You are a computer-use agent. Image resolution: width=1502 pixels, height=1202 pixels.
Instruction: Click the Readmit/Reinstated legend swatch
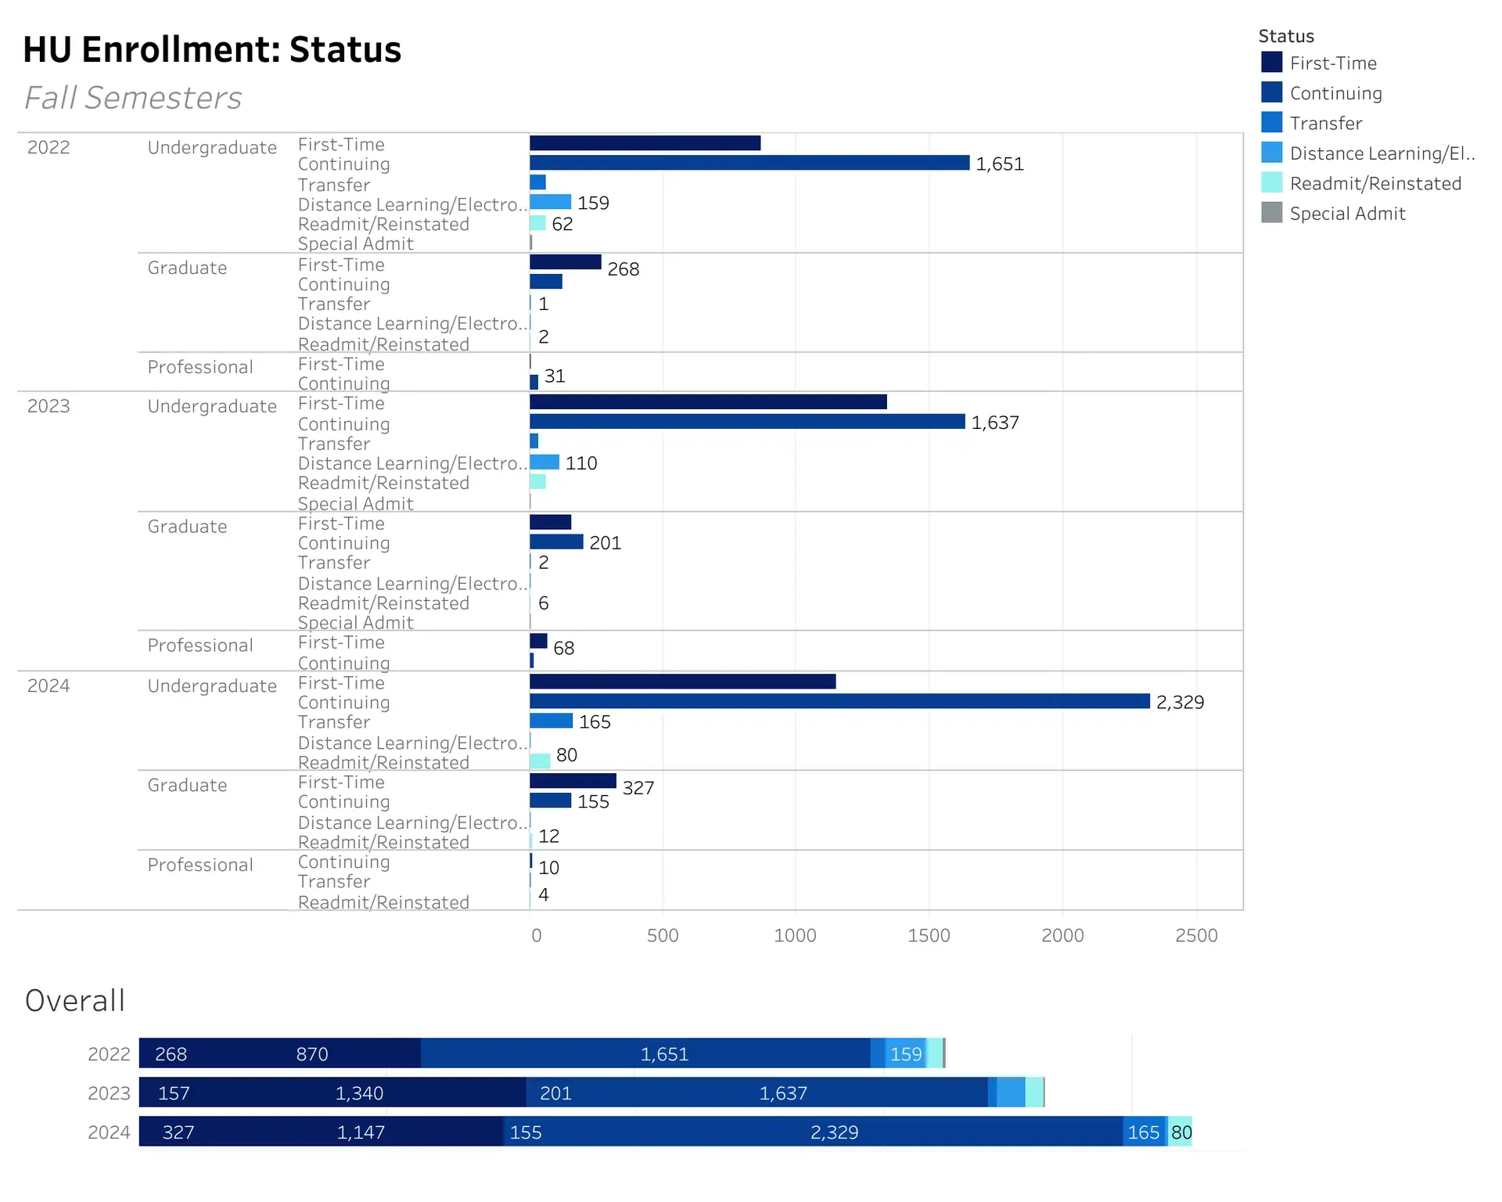coord(1271,182)
